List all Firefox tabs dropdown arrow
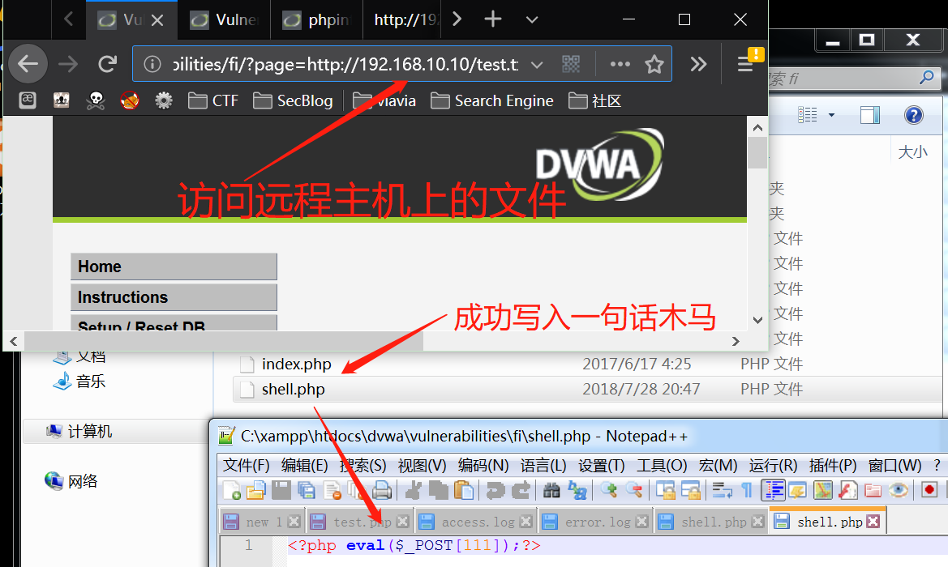 [x=532, y=20]
